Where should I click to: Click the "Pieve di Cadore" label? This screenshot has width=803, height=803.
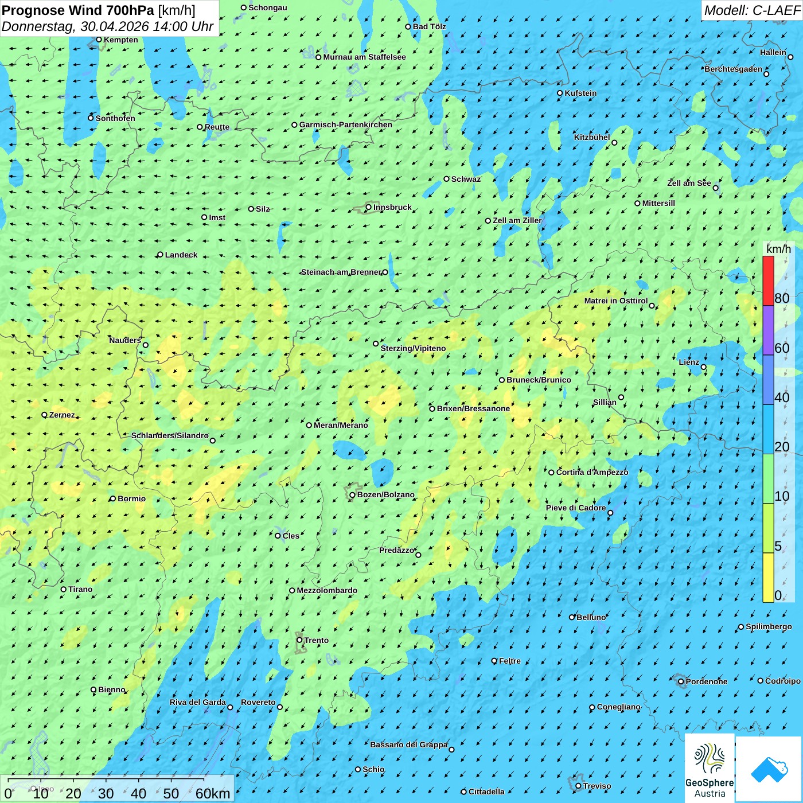576,508
